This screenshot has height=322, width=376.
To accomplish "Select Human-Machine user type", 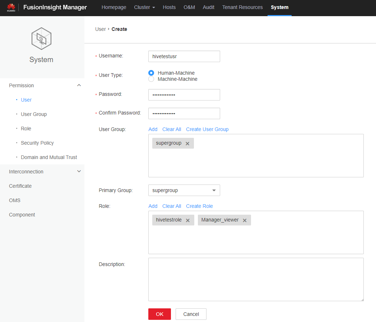I will pos(151,73).
